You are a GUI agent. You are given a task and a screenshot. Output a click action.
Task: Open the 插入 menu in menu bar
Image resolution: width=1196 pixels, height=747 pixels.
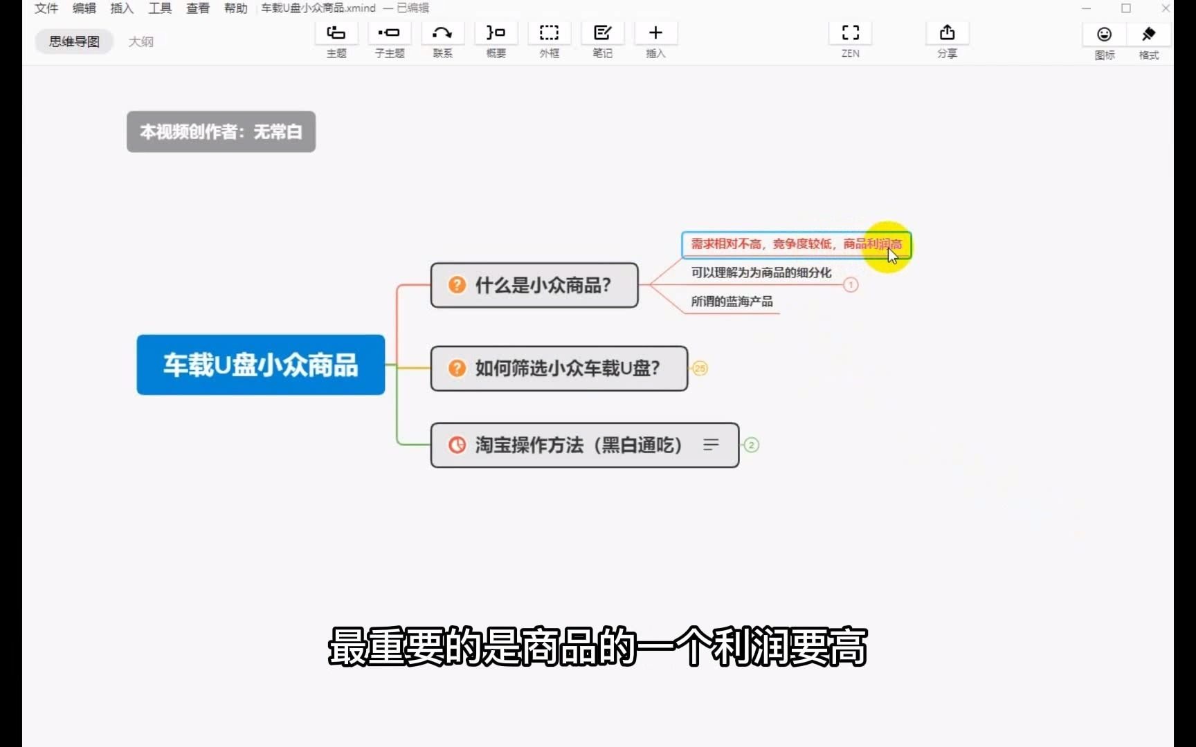pyautogui.click(x=122, y=8)
